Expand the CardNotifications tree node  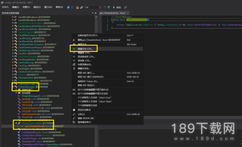point(13,20)
